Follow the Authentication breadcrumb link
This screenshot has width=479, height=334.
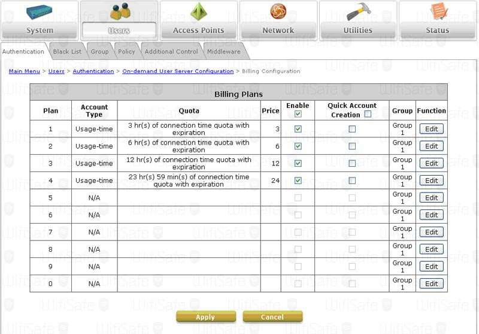[93, 71]
